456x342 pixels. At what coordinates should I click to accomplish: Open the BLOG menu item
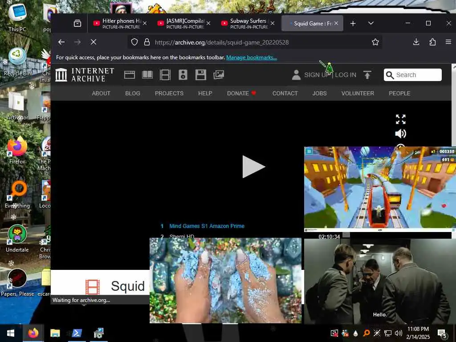click(x=133, y=94)
